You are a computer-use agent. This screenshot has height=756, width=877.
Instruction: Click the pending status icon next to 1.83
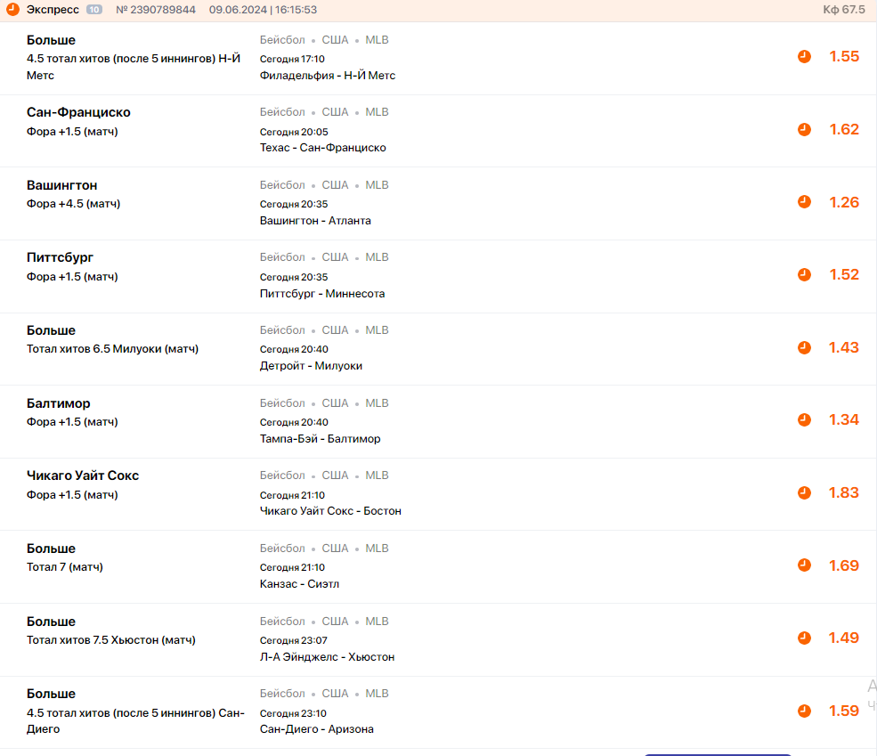pyautogui.click(x=804, y=492)
